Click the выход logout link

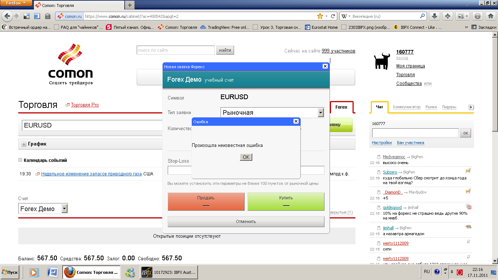pos(402,58)
